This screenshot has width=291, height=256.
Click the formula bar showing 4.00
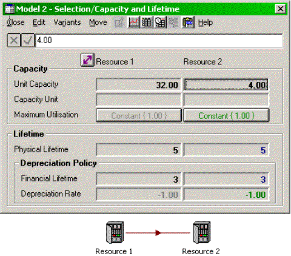(159, 41)
